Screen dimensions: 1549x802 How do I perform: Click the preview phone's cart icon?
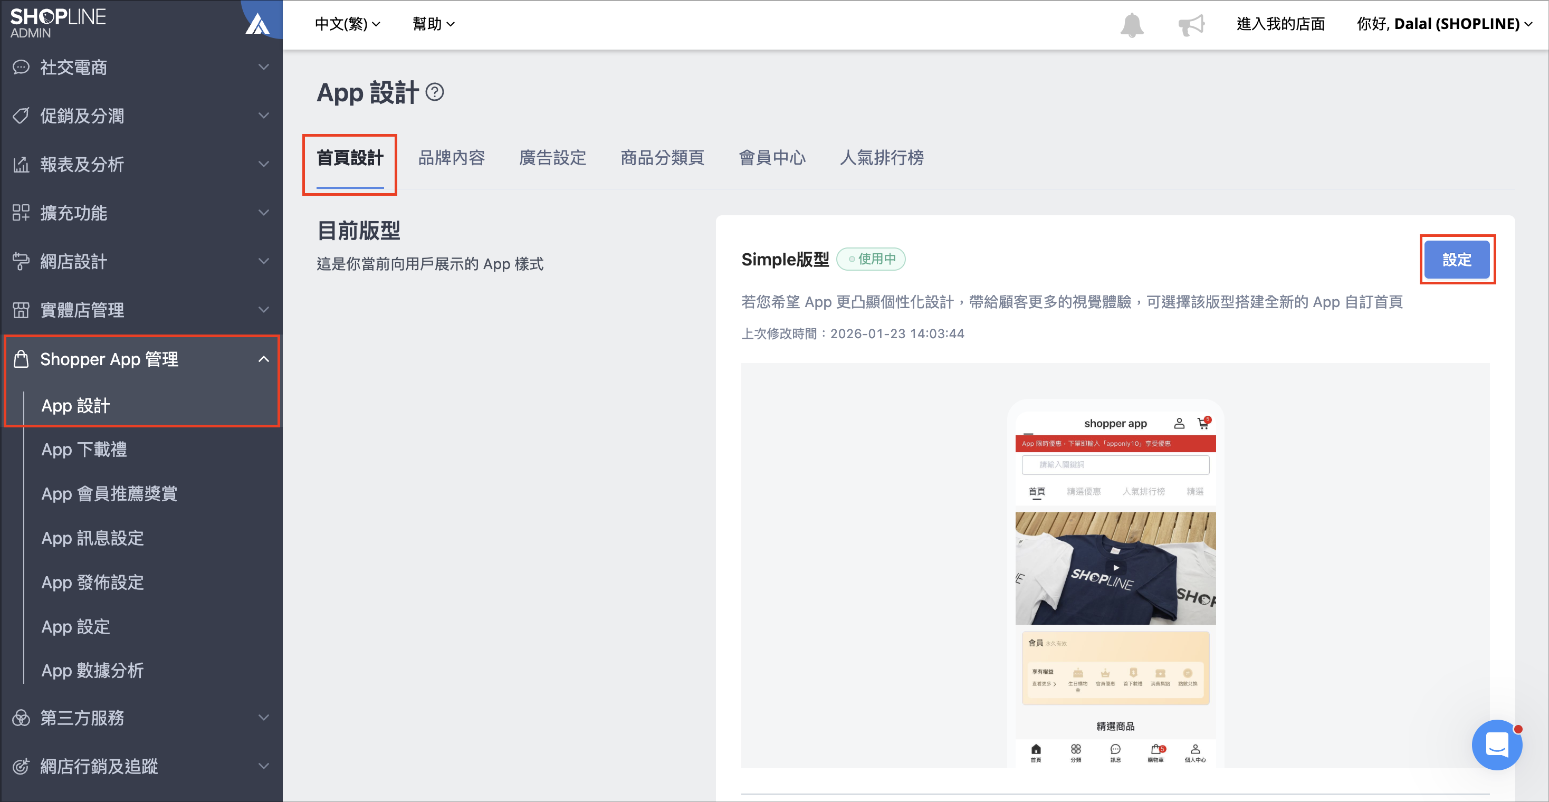[x=1203, y=423]
